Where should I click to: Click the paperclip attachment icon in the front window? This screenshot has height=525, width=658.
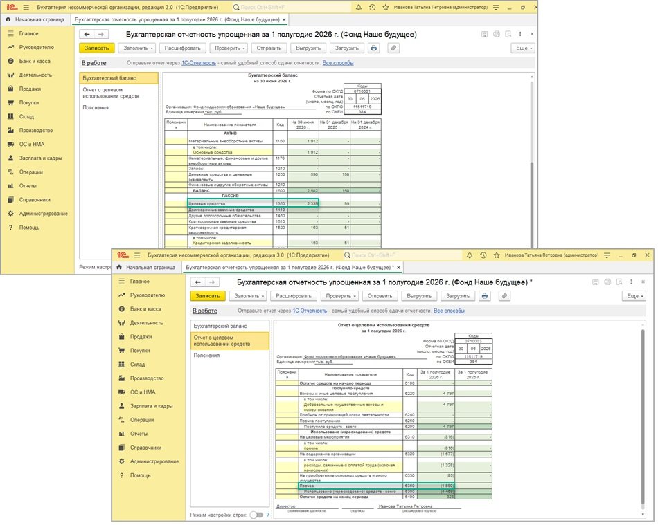coord(504,296)
